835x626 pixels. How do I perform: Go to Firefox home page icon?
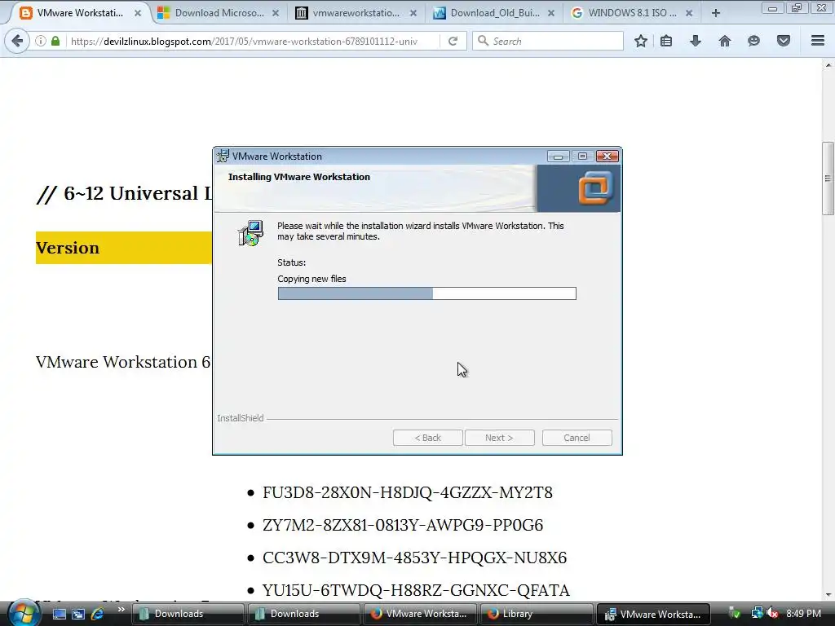(x=725, y=41)
